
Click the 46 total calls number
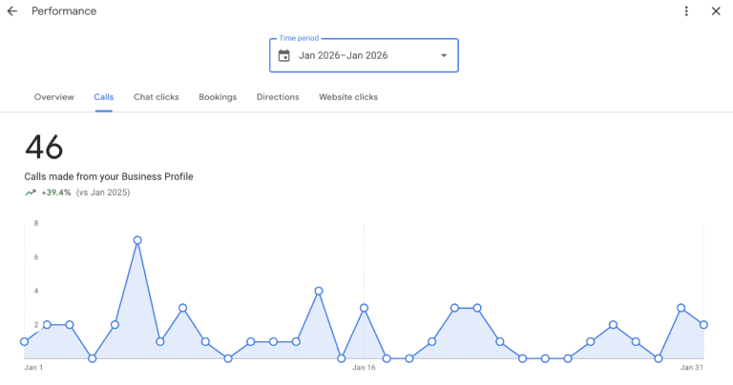44,148
